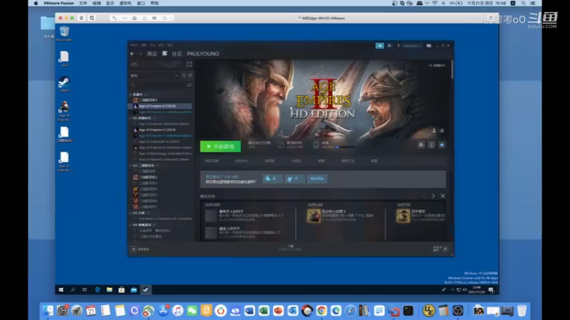The width and height of the screenshot is (570, 320).
Task: Click the game info icon
Action: 432,145
